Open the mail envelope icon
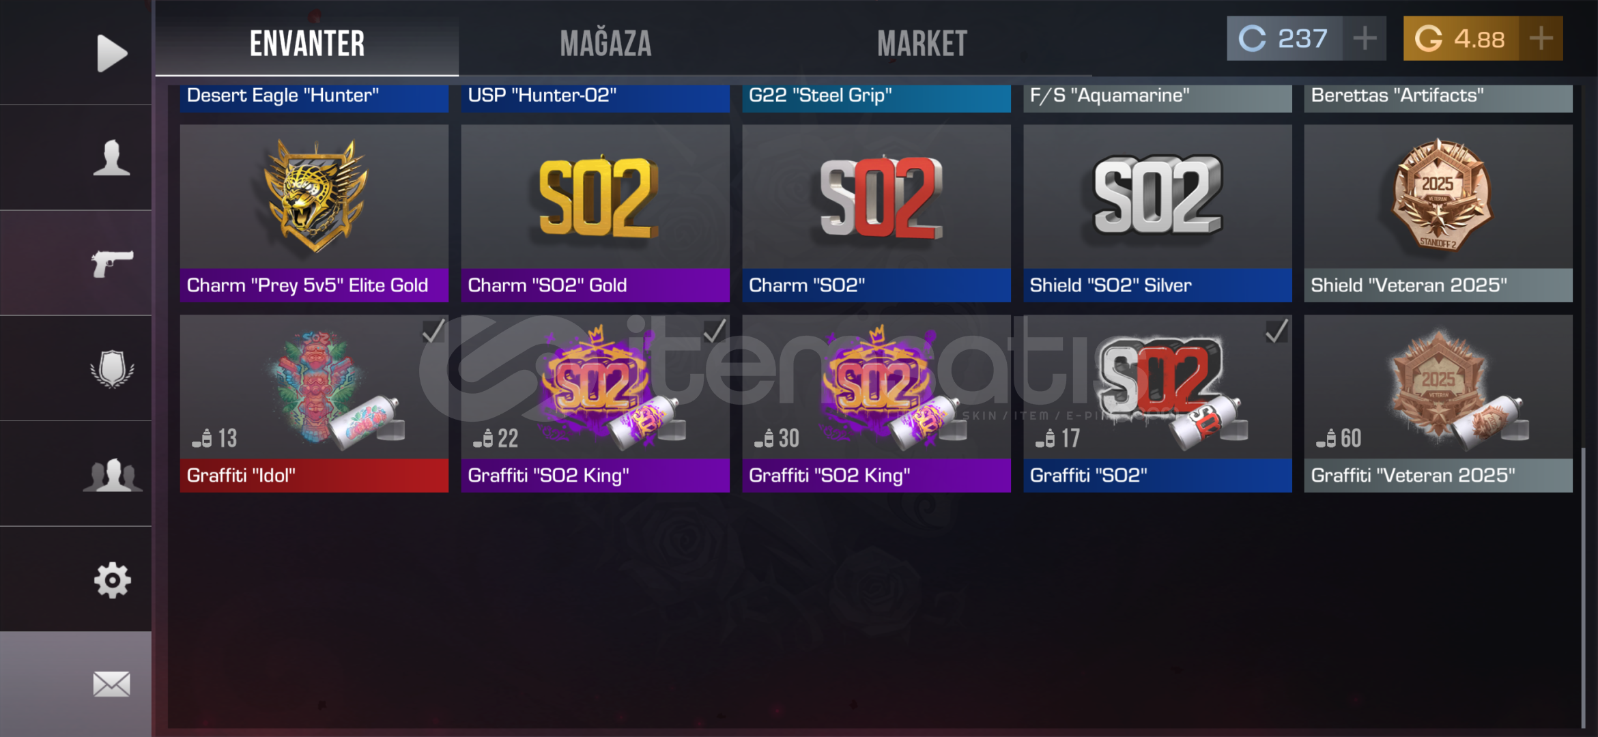This screenshot has height=737, width=1598. (111, 684)
